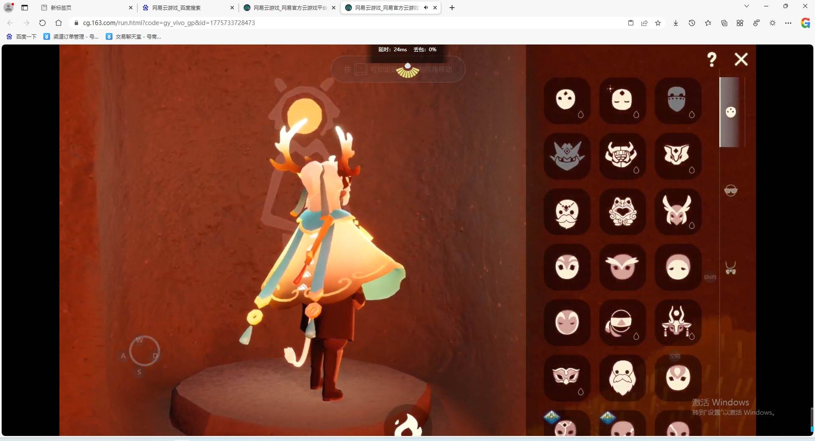This screenshot has width=815, height=441.
Task: Toggle the favorite star for this page
Action: coord(658,23)
